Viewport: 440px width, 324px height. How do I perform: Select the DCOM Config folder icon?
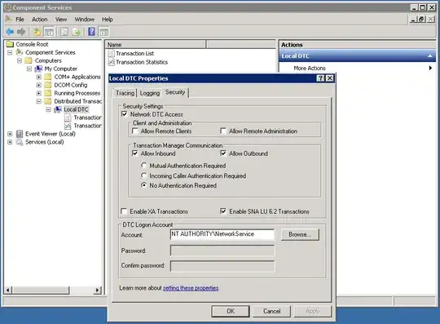coord(48,85)
